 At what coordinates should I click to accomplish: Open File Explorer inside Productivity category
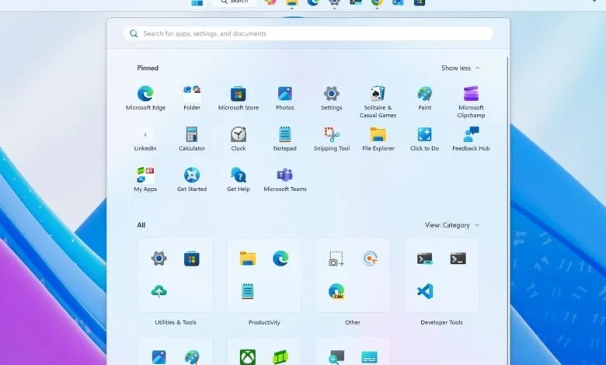pos(247,259)
